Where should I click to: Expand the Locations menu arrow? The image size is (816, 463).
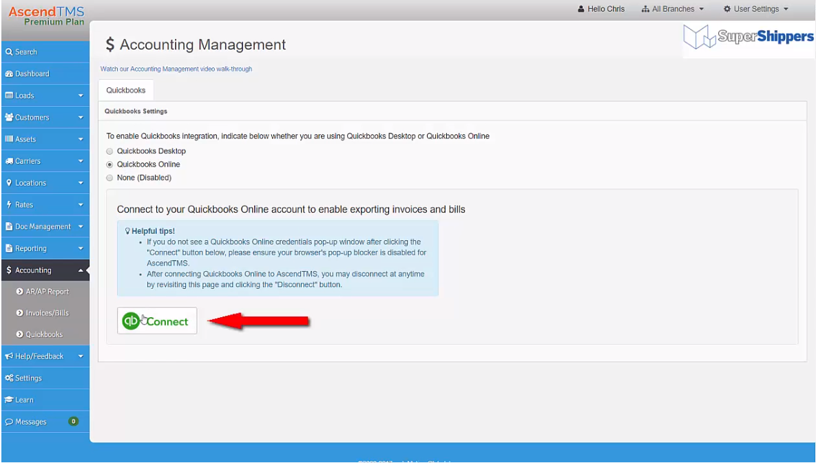(x=81, y=183)
